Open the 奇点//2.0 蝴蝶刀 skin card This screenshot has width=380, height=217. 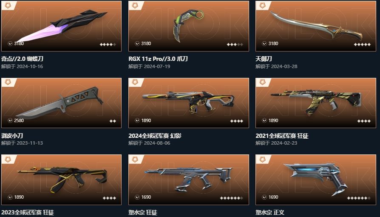coord(61,26)
